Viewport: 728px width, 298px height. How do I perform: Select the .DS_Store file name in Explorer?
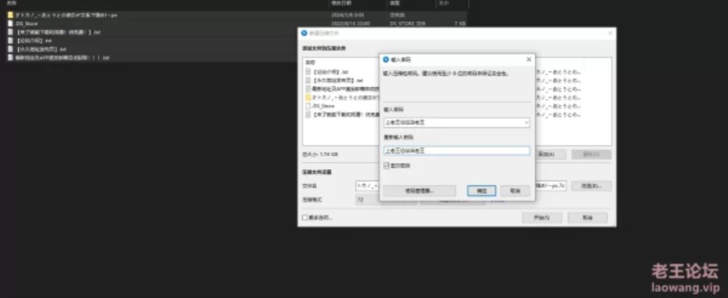coord(27,24)
